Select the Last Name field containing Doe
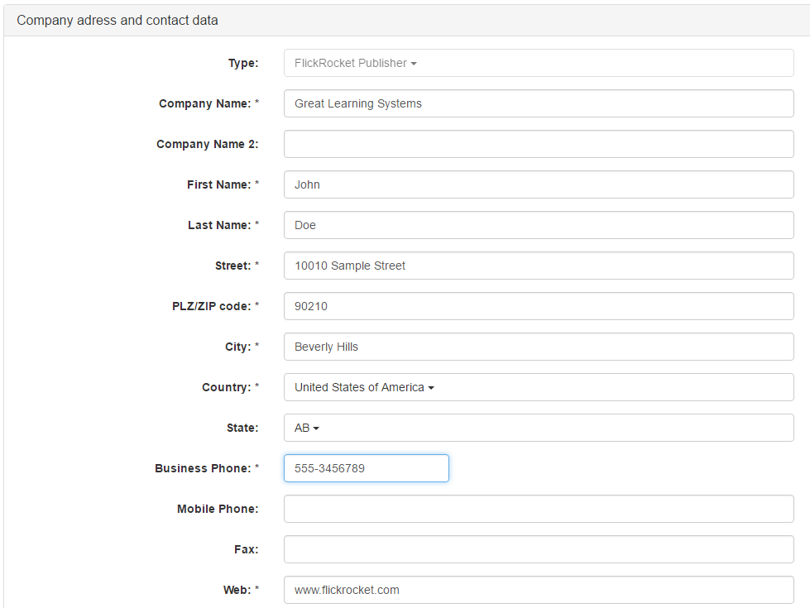The image size is (810, 608). 538,225
